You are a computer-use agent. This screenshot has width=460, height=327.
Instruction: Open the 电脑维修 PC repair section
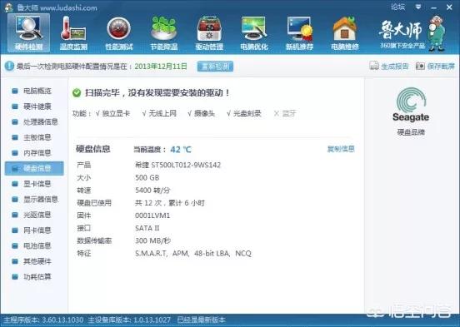(345, 33)
